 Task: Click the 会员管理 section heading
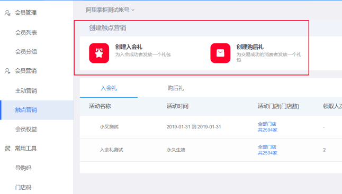[25, 13]
